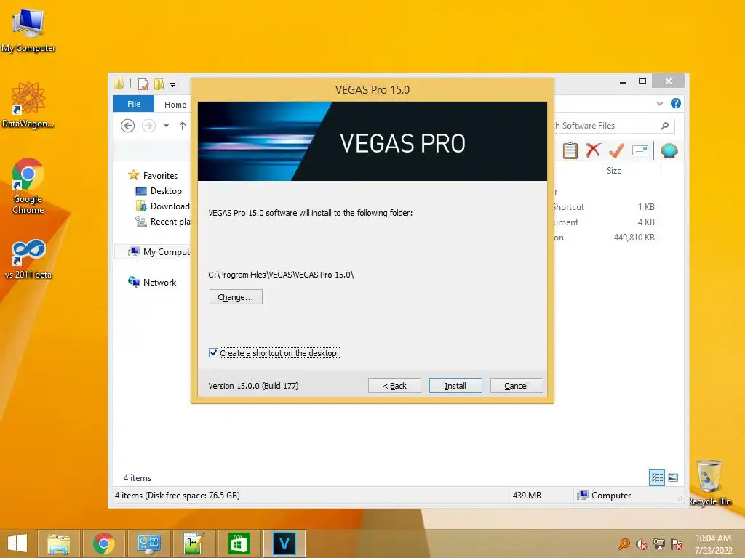Open the File tab in Explorer

tap(134, 104)
